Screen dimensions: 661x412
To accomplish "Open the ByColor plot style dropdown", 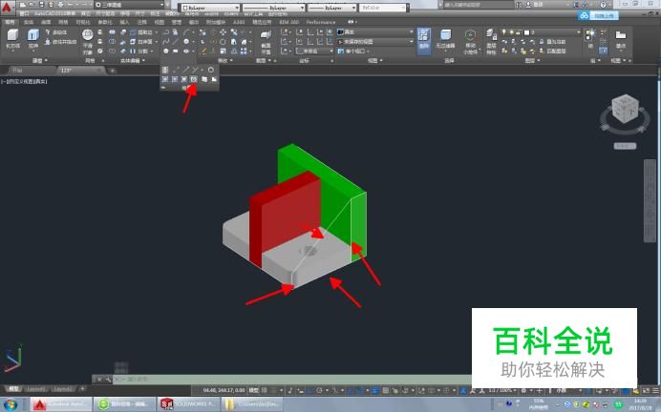I will (x=383, y=8).
